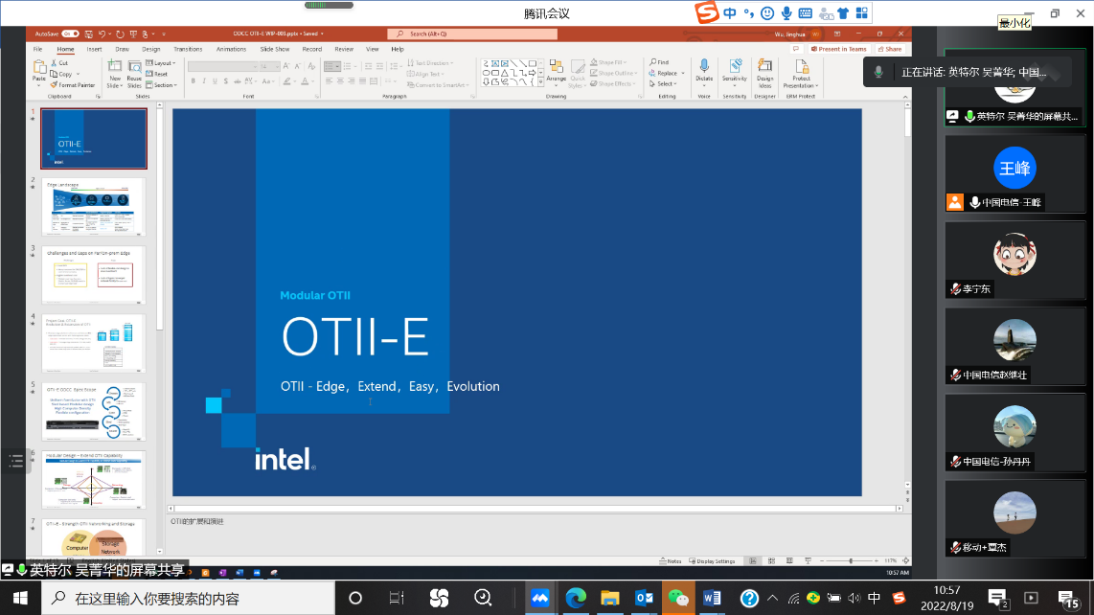Click Present in Teams button
Image resolution: width=1094 pixels, height=615 pixels.
[838, 49]
